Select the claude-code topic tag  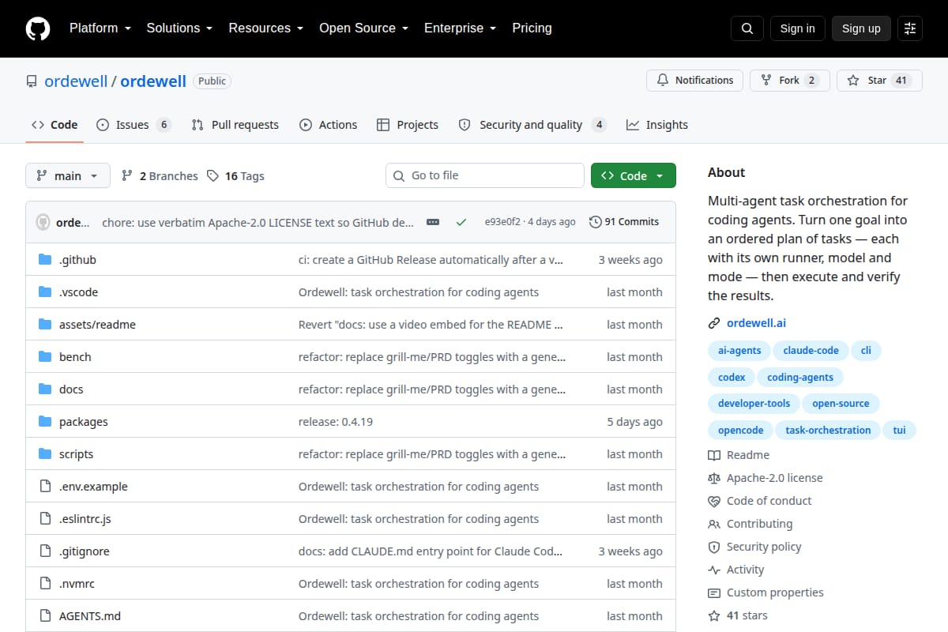click(811, 351)
